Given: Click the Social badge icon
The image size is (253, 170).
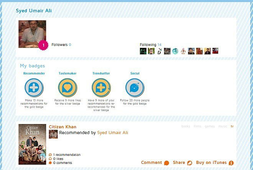Looking at the screenshot, I should [135, 88].
